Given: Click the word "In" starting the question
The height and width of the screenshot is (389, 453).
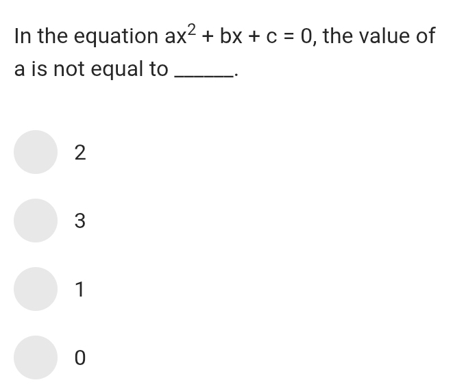Looking at the screenshot, I should tap(21, 36).
